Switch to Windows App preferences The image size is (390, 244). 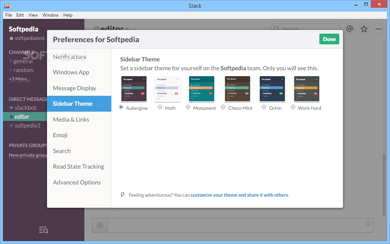click(79, 72)
